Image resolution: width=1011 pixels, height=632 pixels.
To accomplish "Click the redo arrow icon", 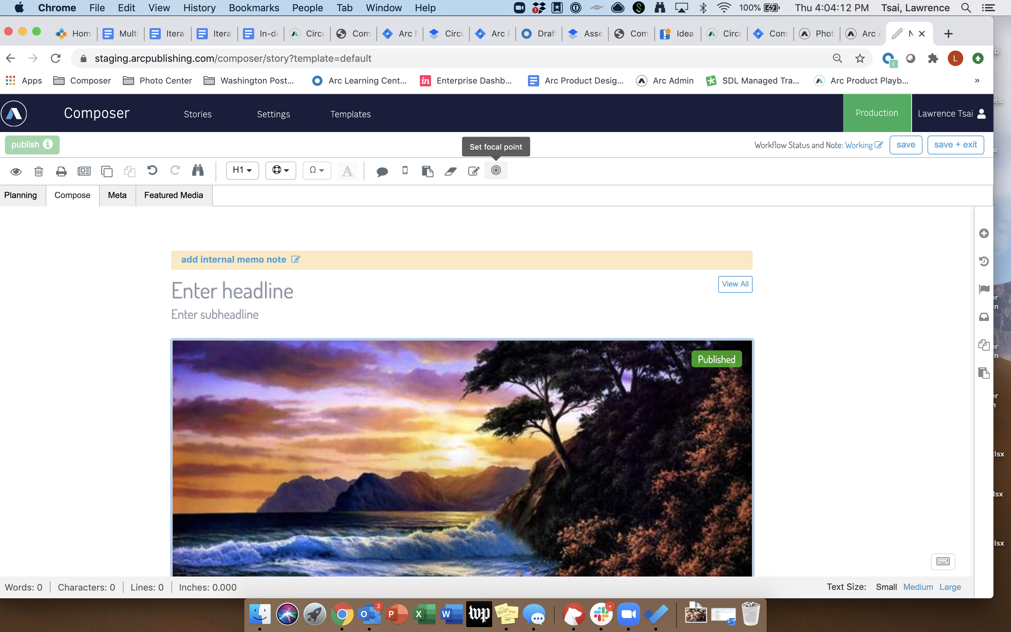I will coord(175,170).
